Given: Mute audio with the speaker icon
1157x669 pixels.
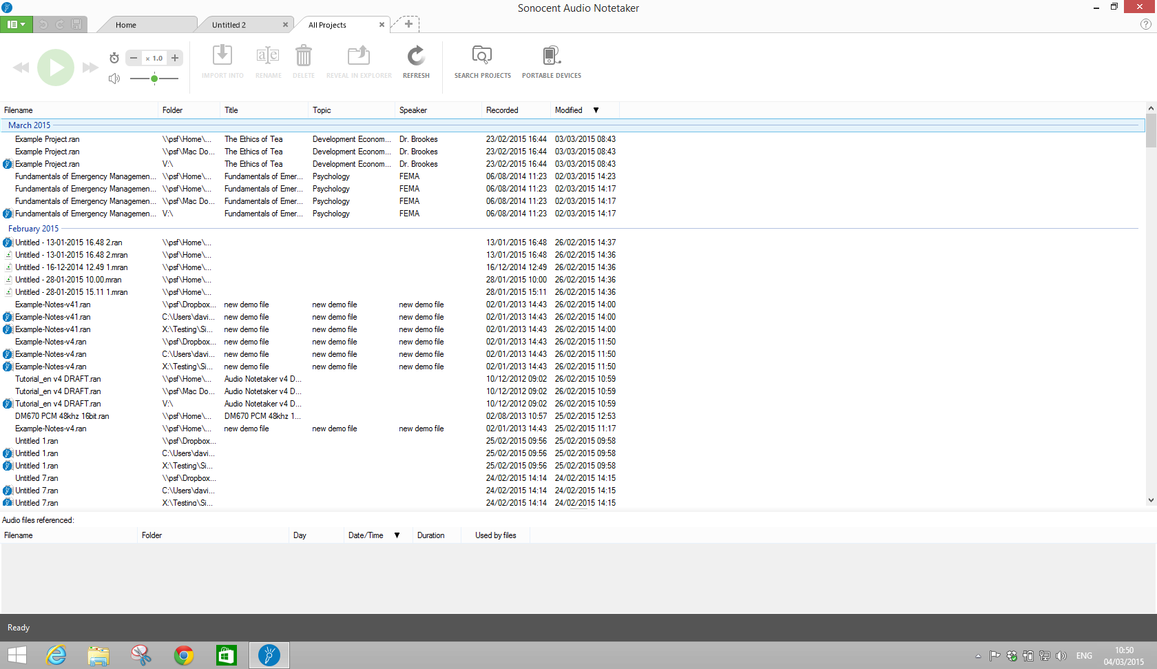Looking at the screenshot, I should 114,79.
